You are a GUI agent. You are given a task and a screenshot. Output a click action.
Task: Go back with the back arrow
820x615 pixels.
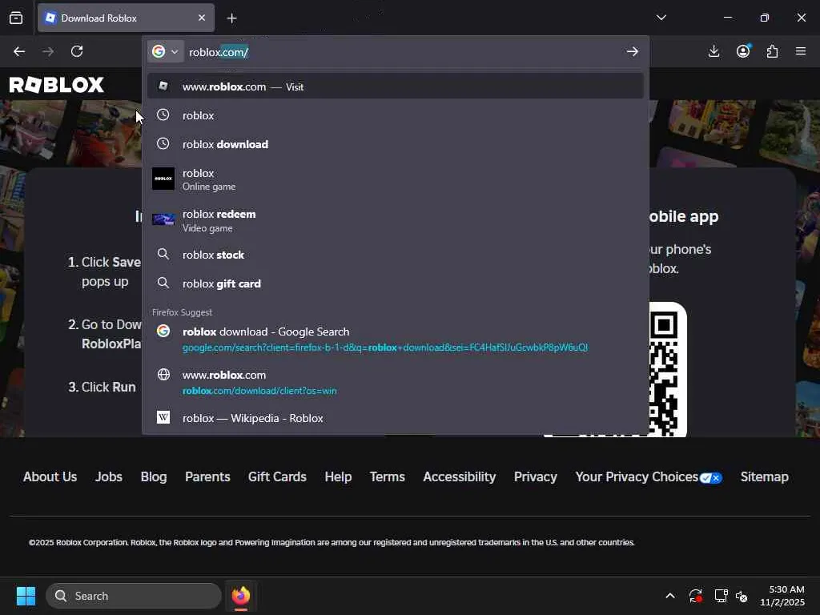tap(19, 51)
